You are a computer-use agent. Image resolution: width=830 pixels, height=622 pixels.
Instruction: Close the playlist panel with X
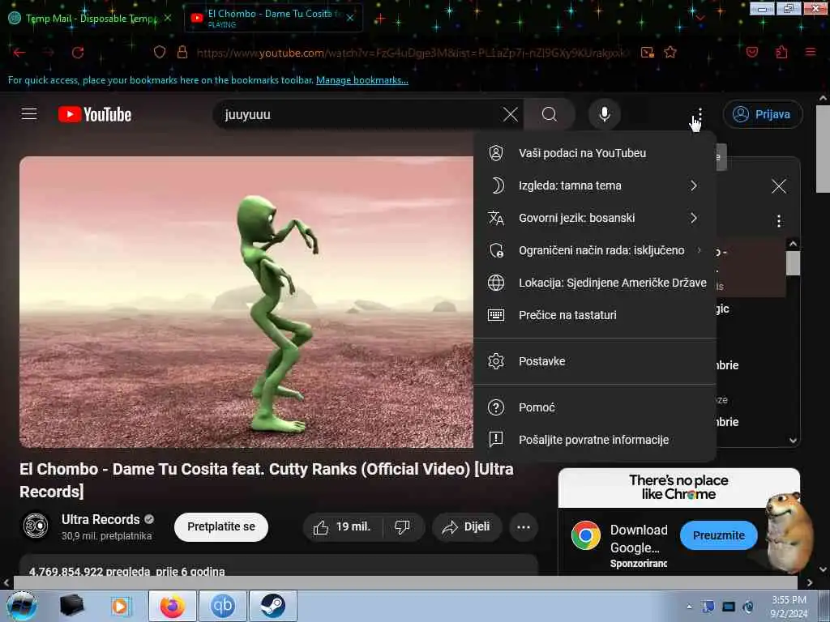[x=779, y=186]
